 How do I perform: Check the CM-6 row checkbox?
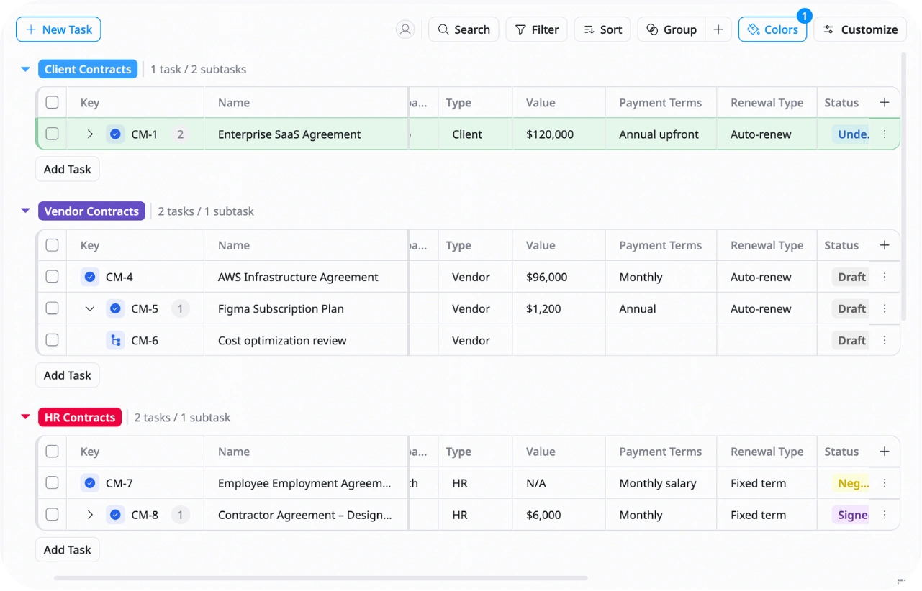point(52,340)
